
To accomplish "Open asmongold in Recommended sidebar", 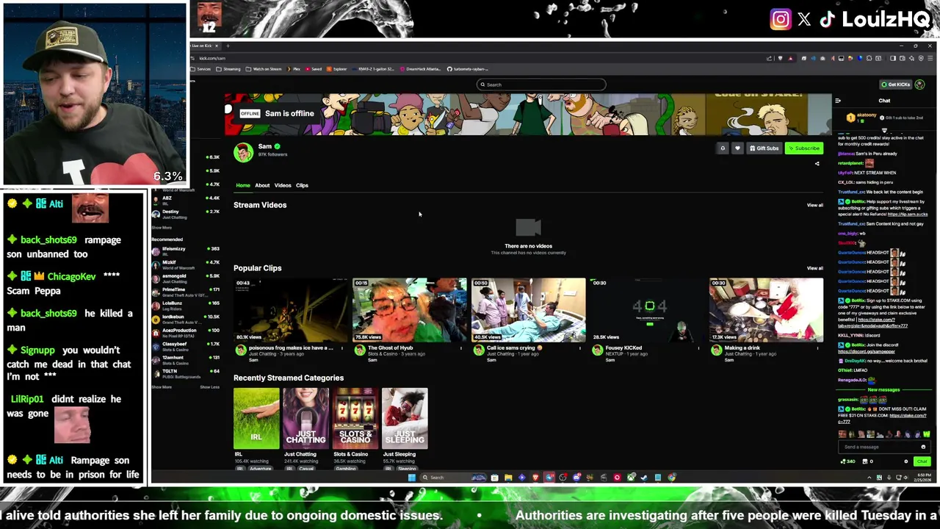I will click(185, 278).
